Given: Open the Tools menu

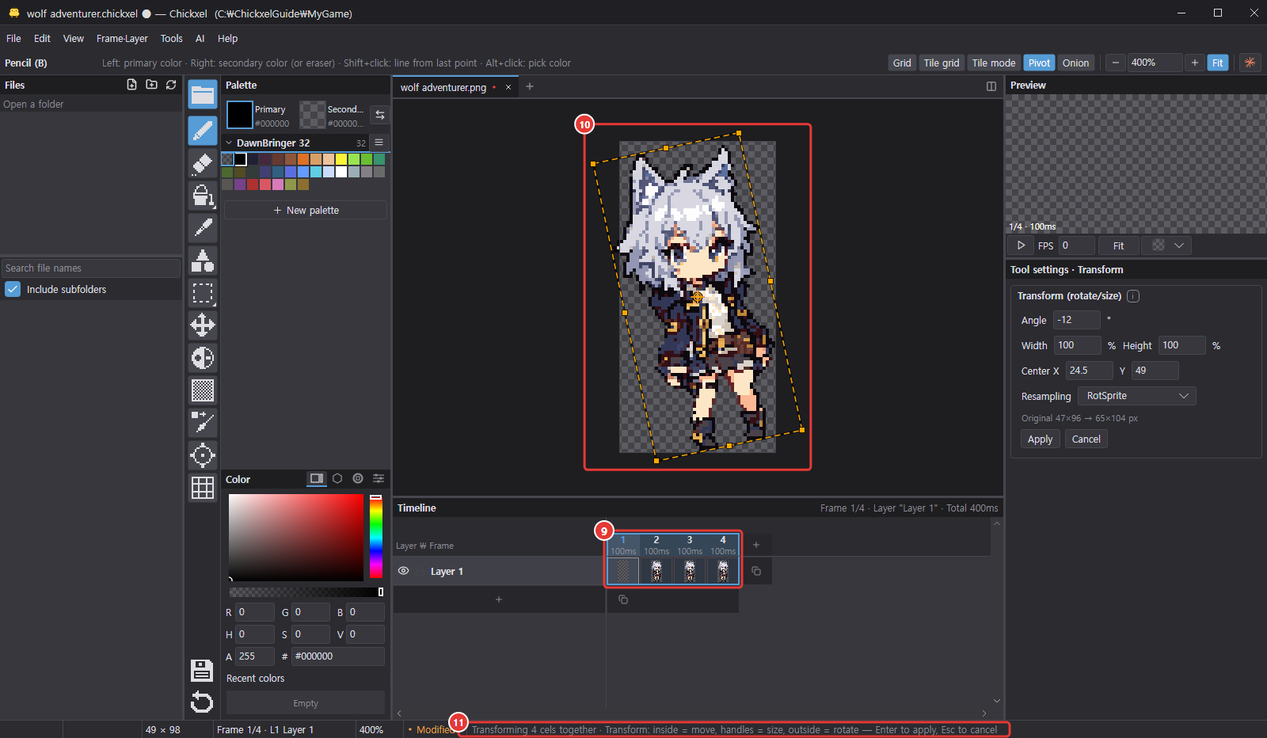Looking at the screenshot, I should (171, 38).
